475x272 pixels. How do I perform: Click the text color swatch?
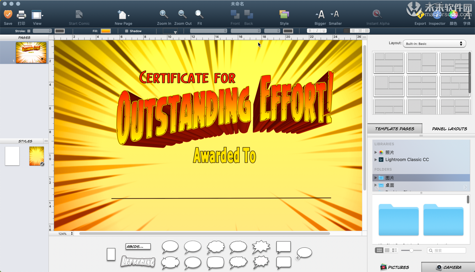(x=288, y=31)
